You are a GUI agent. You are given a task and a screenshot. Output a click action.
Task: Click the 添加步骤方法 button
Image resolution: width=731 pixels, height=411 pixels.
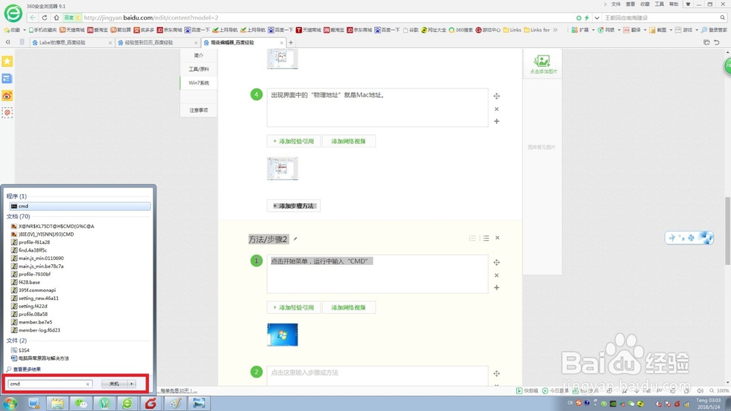294,206
